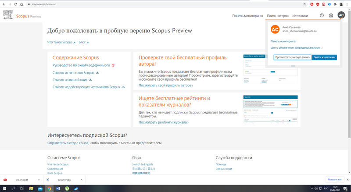This screenshot has width=351, height=192.
Task: Follow 'Посмотреть свой профиль автора' link
Action: pos(165,85)
